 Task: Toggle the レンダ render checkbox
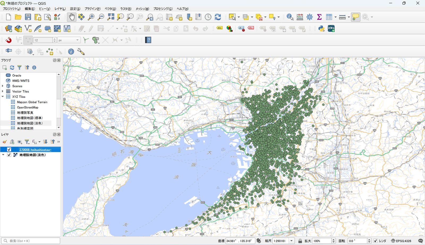pyautogui.click(x=375, y=241)
